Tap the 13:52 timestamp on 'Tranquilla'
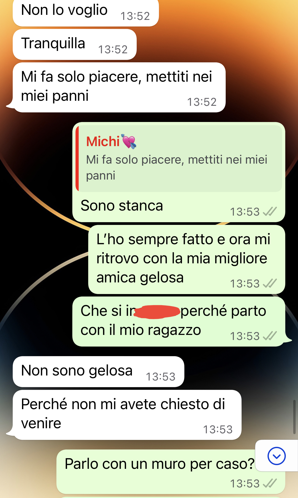 (113, 50)
